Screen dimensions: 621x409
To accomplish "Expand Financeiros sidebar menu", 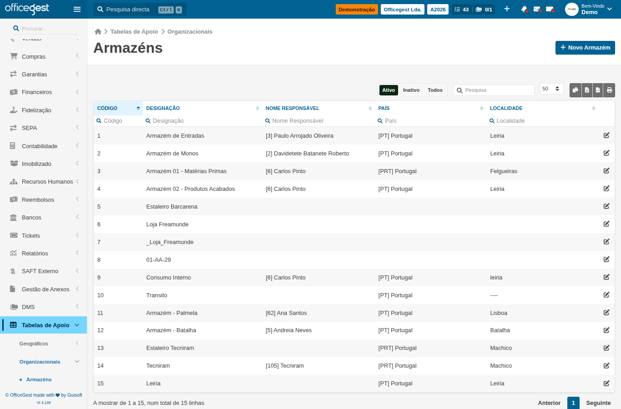I will coord(44,92).
